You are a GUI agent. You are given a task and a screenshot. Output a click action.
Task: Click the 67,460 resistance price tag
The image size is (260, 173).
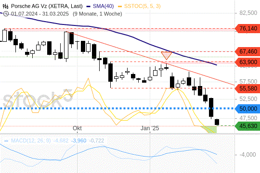click(x=247, y=51)
